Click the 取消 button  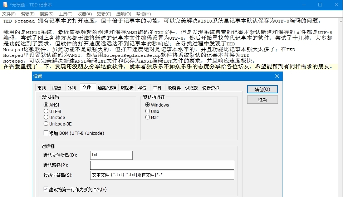tap(262, 100)
